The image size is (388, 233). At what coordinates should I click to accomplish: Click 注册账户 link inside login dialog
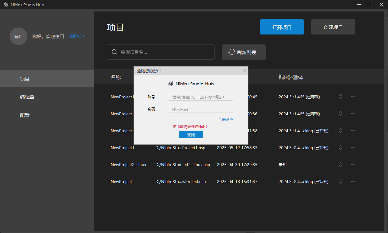point(225,120)
